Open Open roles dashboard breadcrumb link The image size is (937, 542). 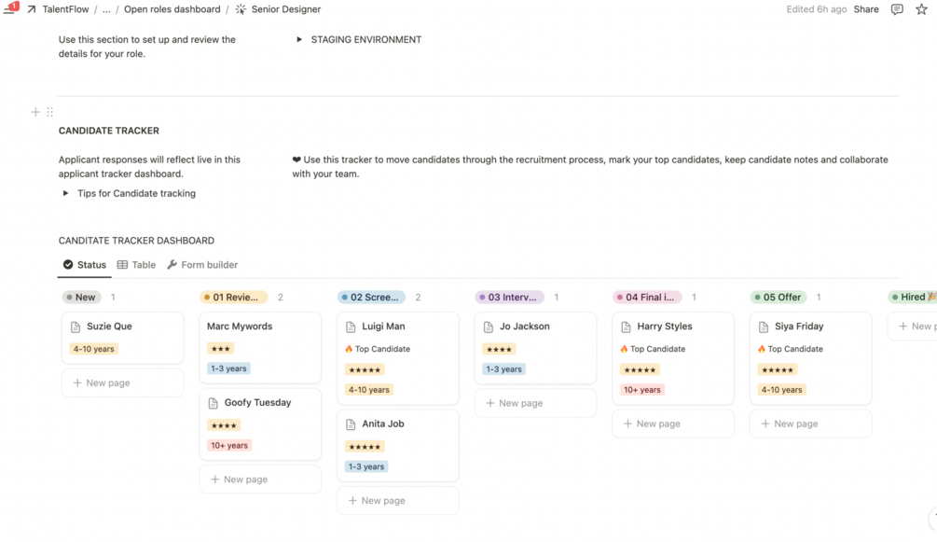click(x=172, y=9)
